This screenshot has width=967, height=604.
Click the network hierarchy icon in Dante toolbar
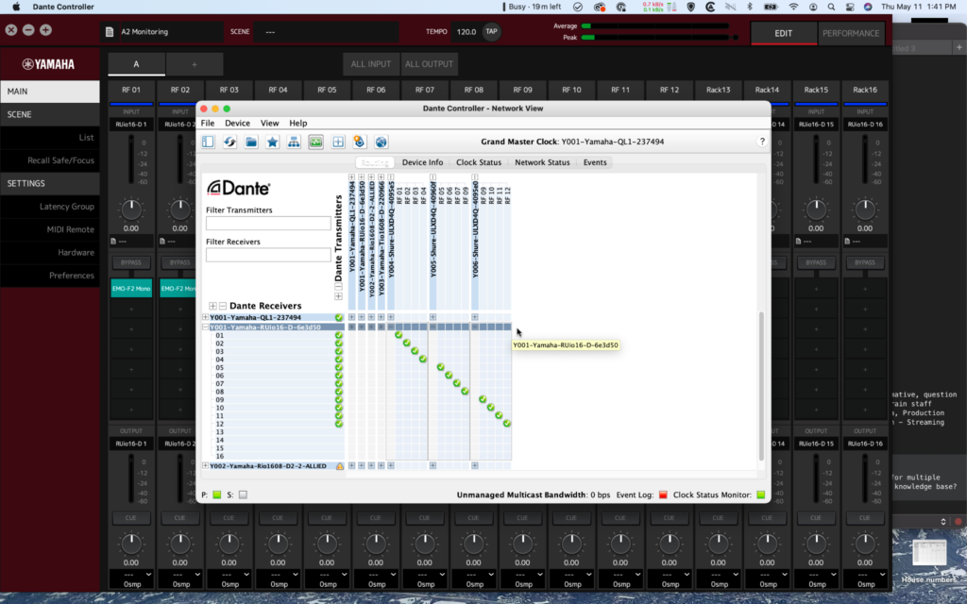click(295, 142)
